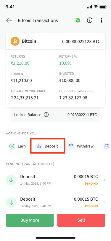
Task: Tap green arrow of second Deposit
Action: [x=11, y=203]
